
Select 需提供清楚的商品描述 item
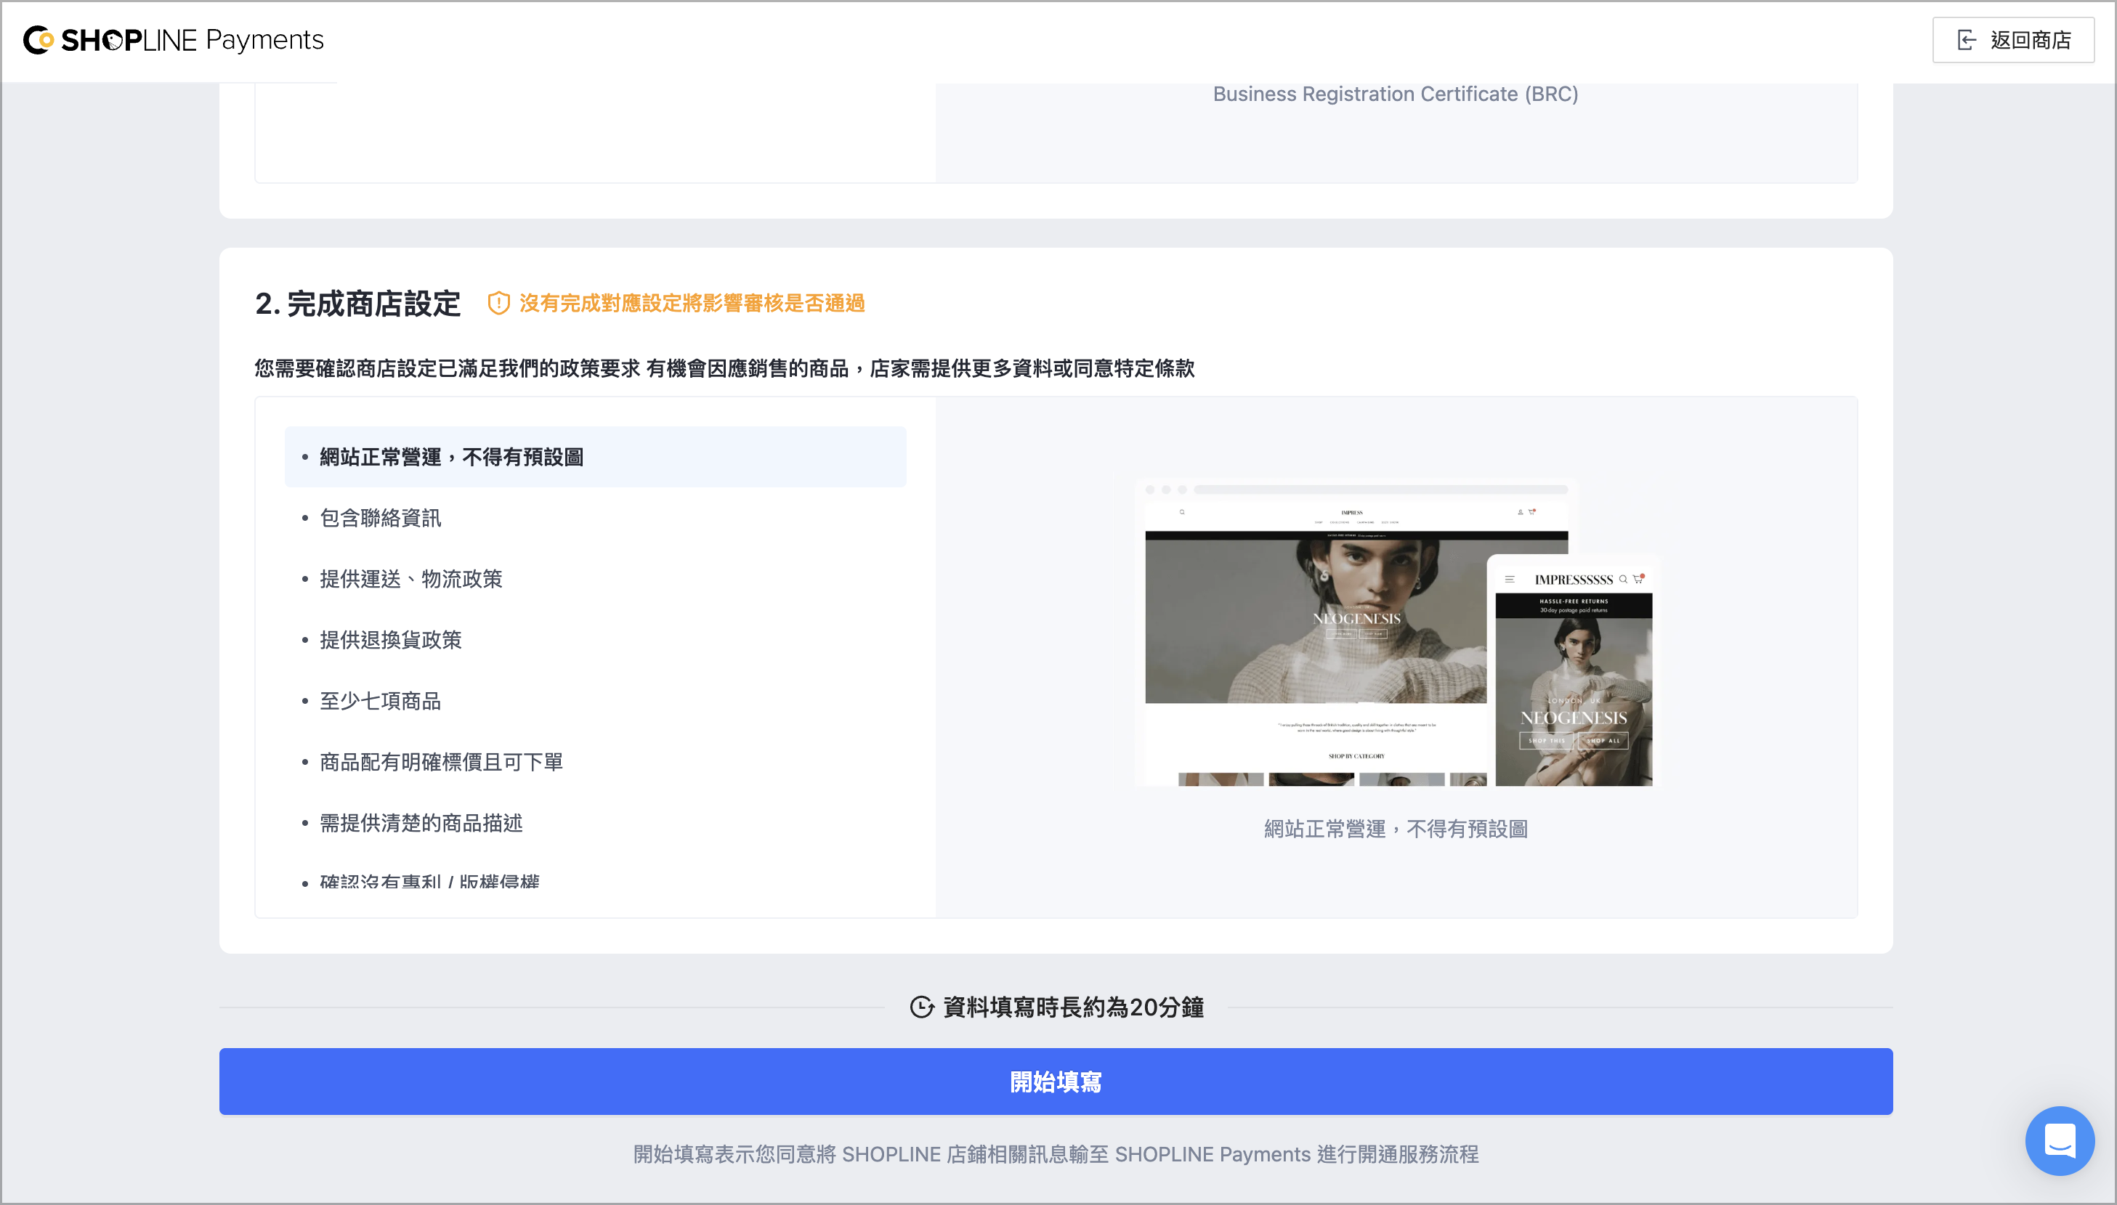pos(595,824)
